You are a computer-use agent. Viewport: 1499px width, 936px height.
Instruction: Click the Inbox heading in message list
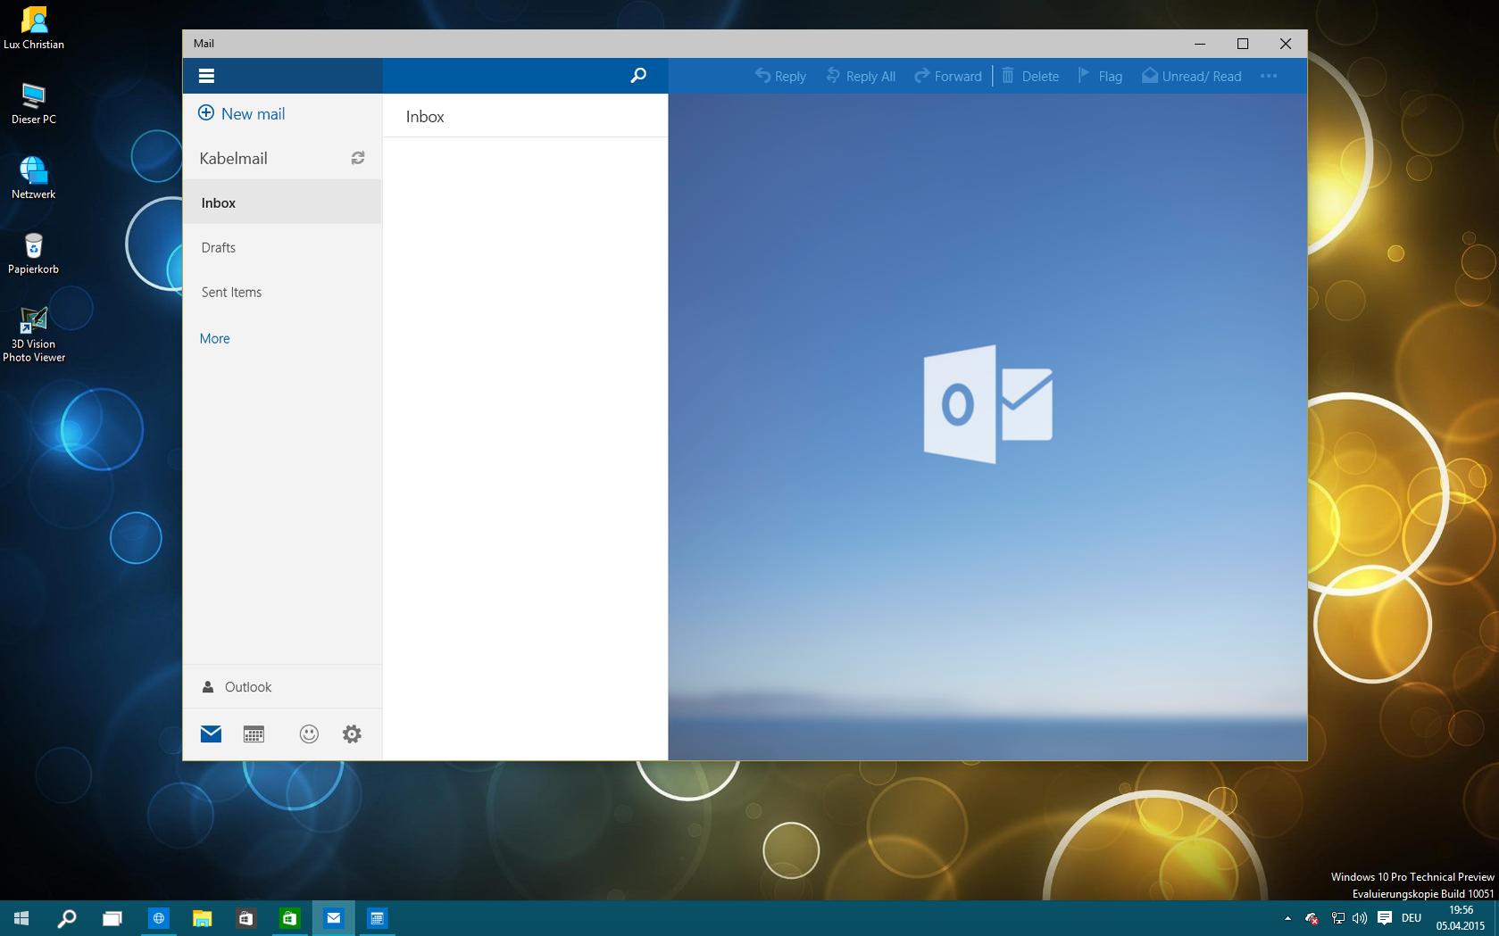pos(425,117)
